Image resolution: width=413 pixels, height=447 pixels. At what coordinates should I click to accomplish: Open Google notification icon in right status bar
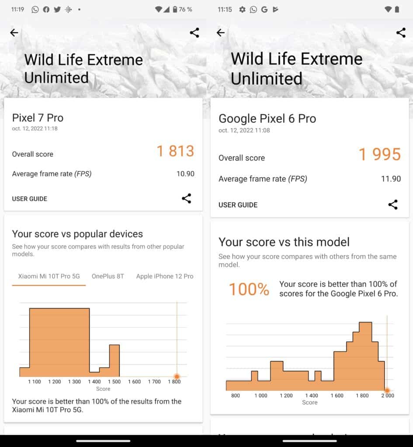pyautogui.click(x=264, y=10)
